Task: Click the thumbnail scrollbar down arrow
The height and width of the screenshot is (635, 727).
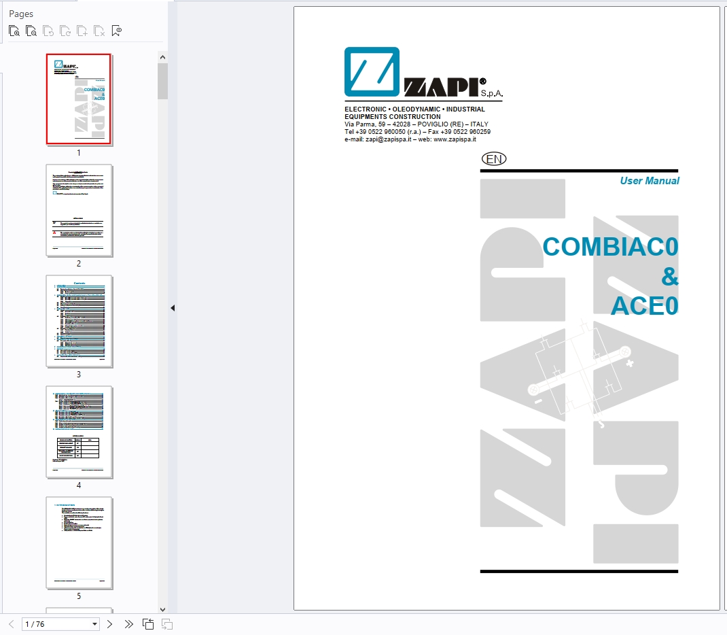Action: coord(163,609)
